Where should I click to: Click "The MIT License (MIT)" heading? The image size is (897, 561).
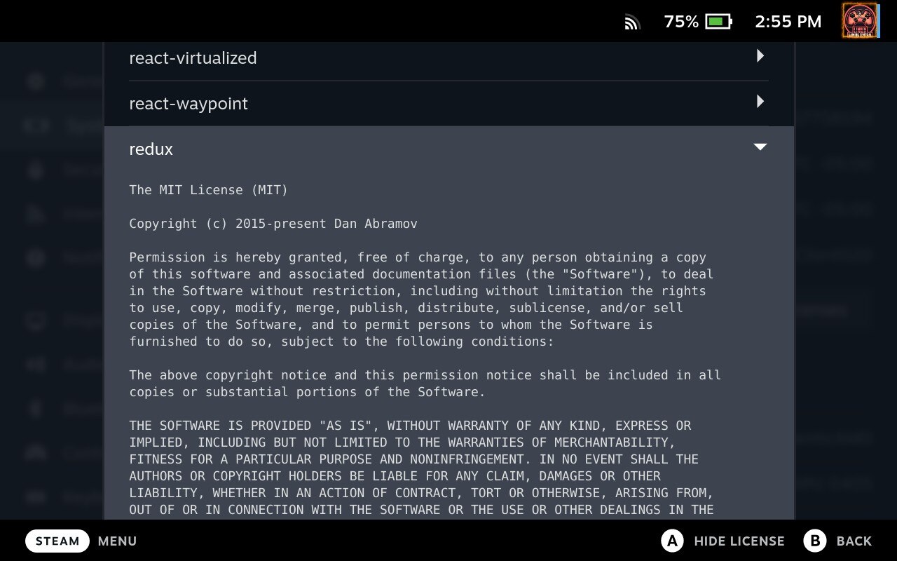click(209, 190)
